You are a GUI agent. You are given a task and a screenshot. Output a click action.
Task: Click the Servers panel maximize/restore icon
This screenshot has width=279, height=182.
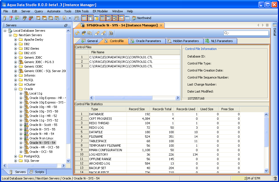pyautogui.click(x=66, y=25)
